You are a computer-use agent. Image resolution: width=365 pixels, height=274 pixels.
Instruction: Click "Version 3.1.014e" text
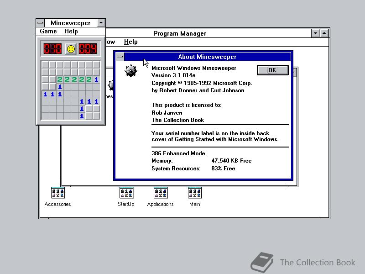pyautogui.click(x=173, y=75)
